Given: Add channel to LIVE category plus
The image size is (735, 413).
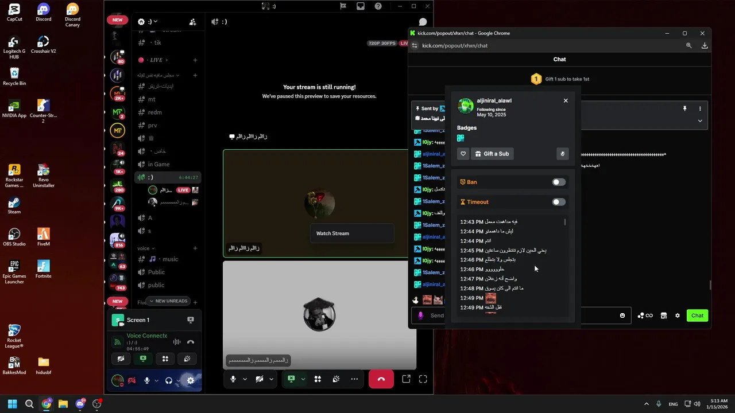Looking at the screenshot, I should [x=195, y=60].
